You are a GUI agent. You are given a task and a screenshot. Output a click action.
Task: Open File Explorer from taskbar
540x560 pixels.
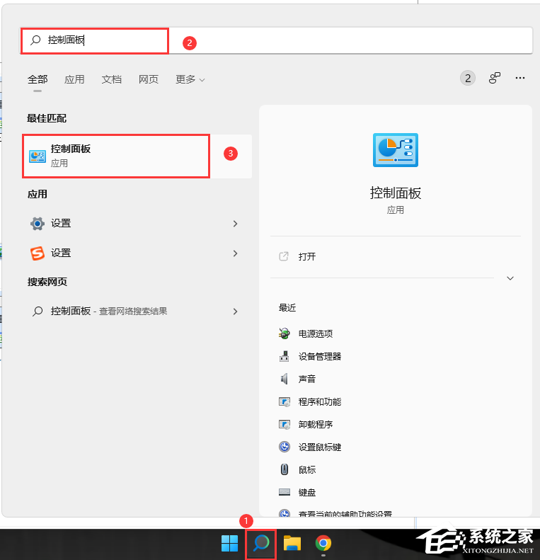292,543
